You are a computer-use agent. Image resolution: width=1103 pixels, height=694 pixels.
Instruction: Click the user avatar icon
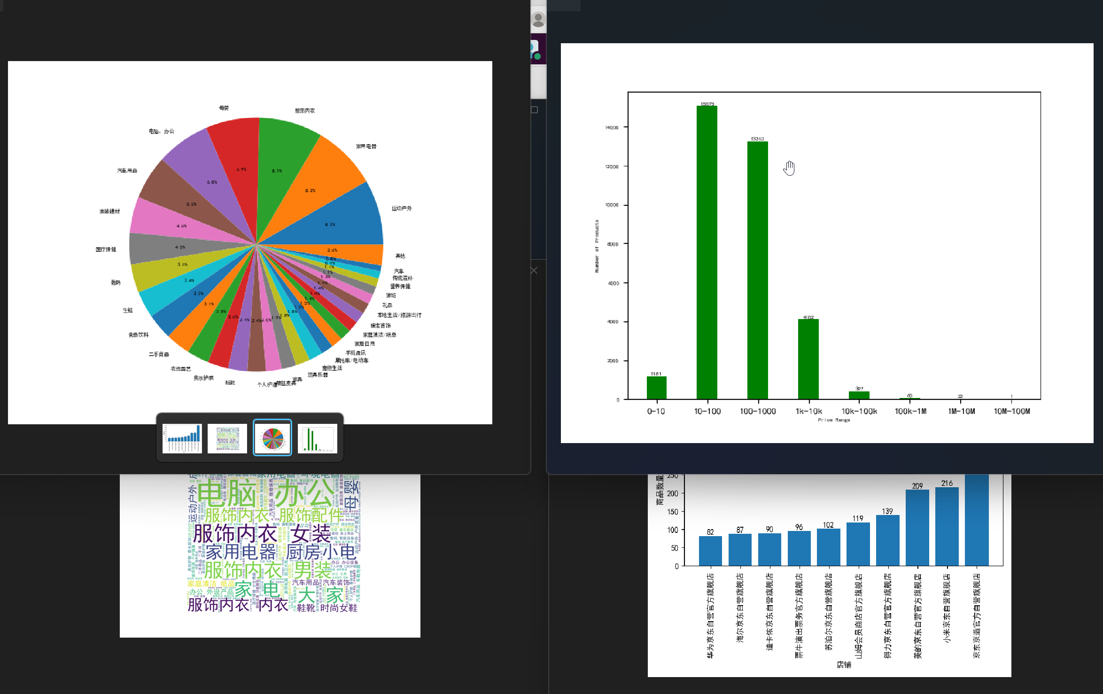pyautogui.click(x=538, y=20)
